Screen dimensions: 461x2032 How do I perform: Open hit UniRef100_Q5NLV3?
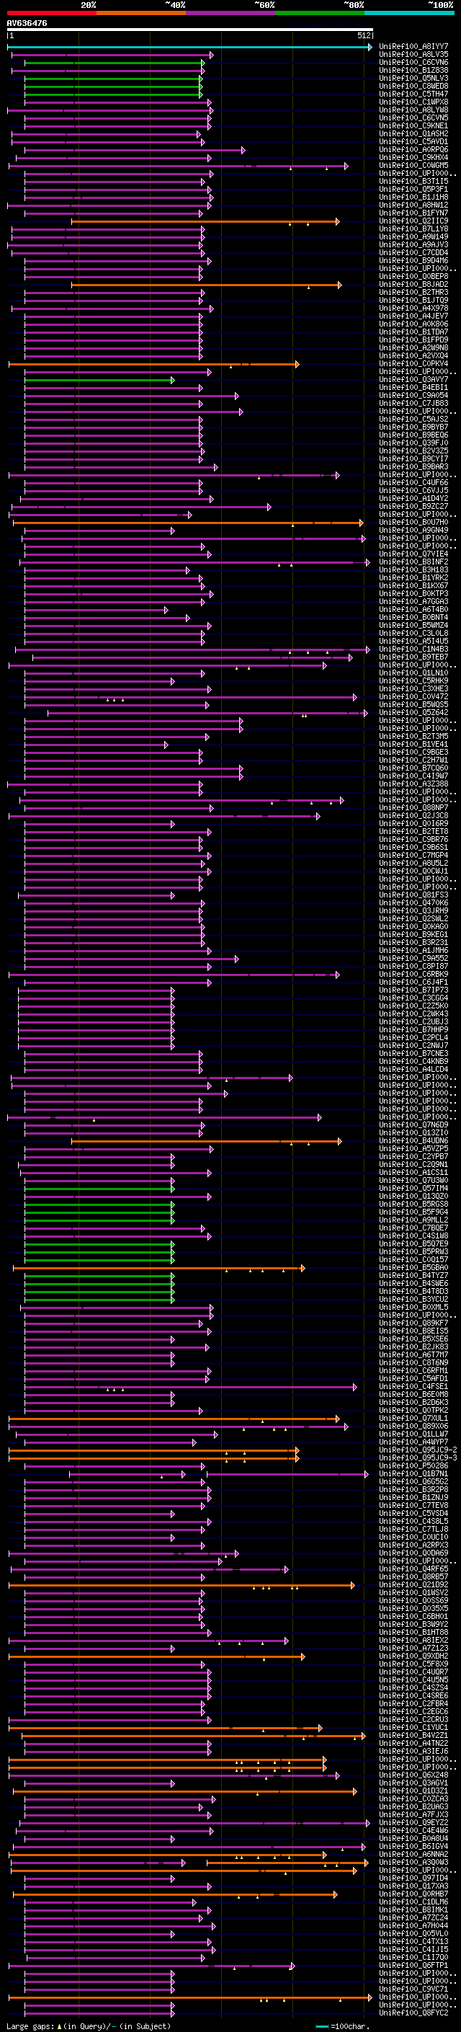(x=413, y=78)
